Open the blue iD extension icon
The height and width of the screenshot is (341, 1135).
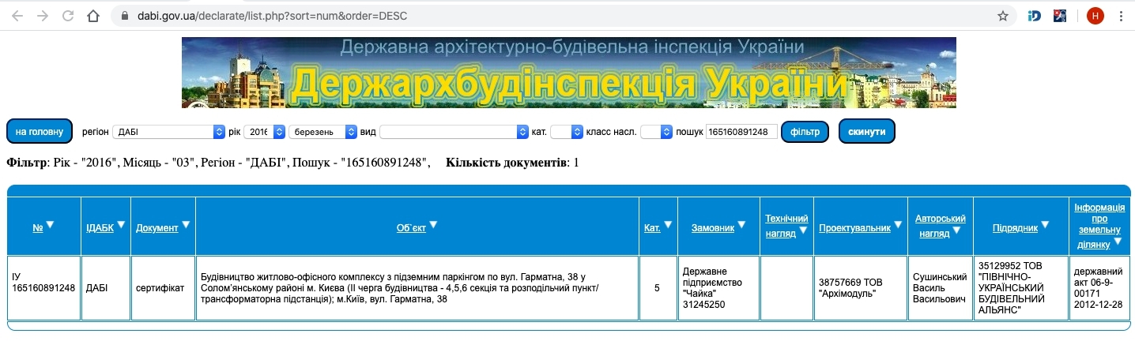pos(1035,16)
